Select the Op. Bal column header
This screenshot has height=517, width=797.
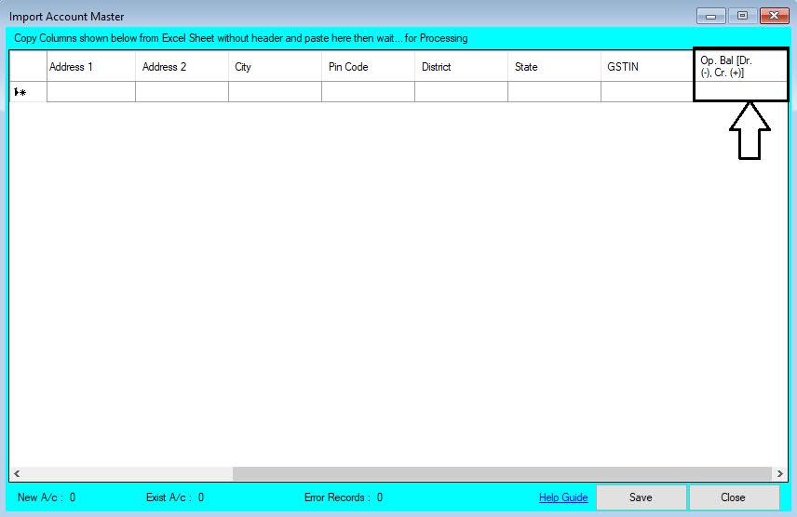[740, 67]
